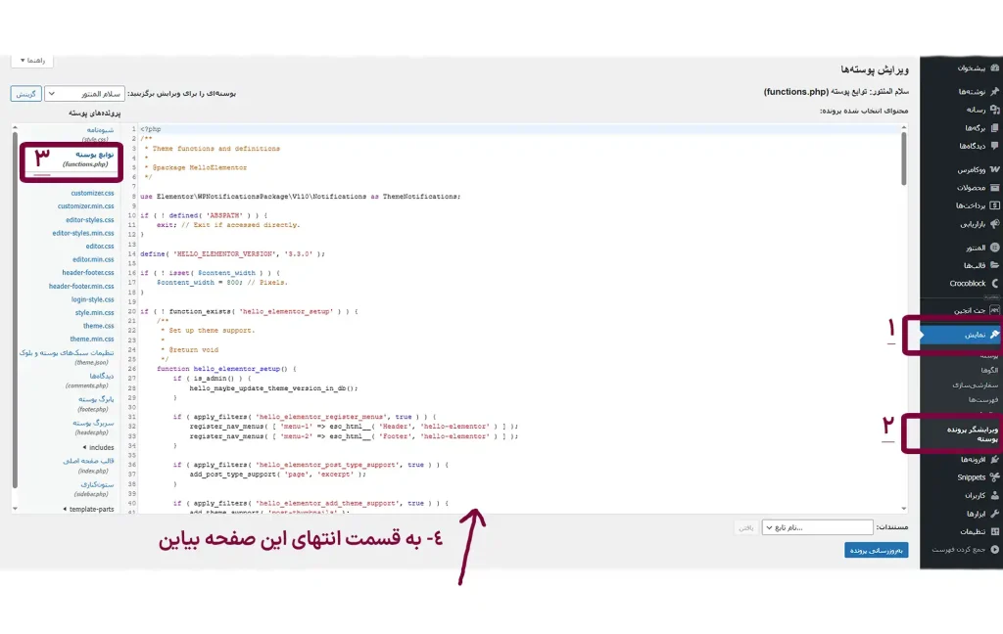The width and height of the screenshot is (1003, 634).
Task: Open editor-styles.css file link
Action: [89, 220]
